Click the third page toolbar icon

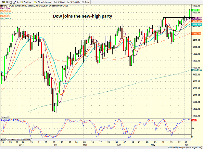point(11,2)
